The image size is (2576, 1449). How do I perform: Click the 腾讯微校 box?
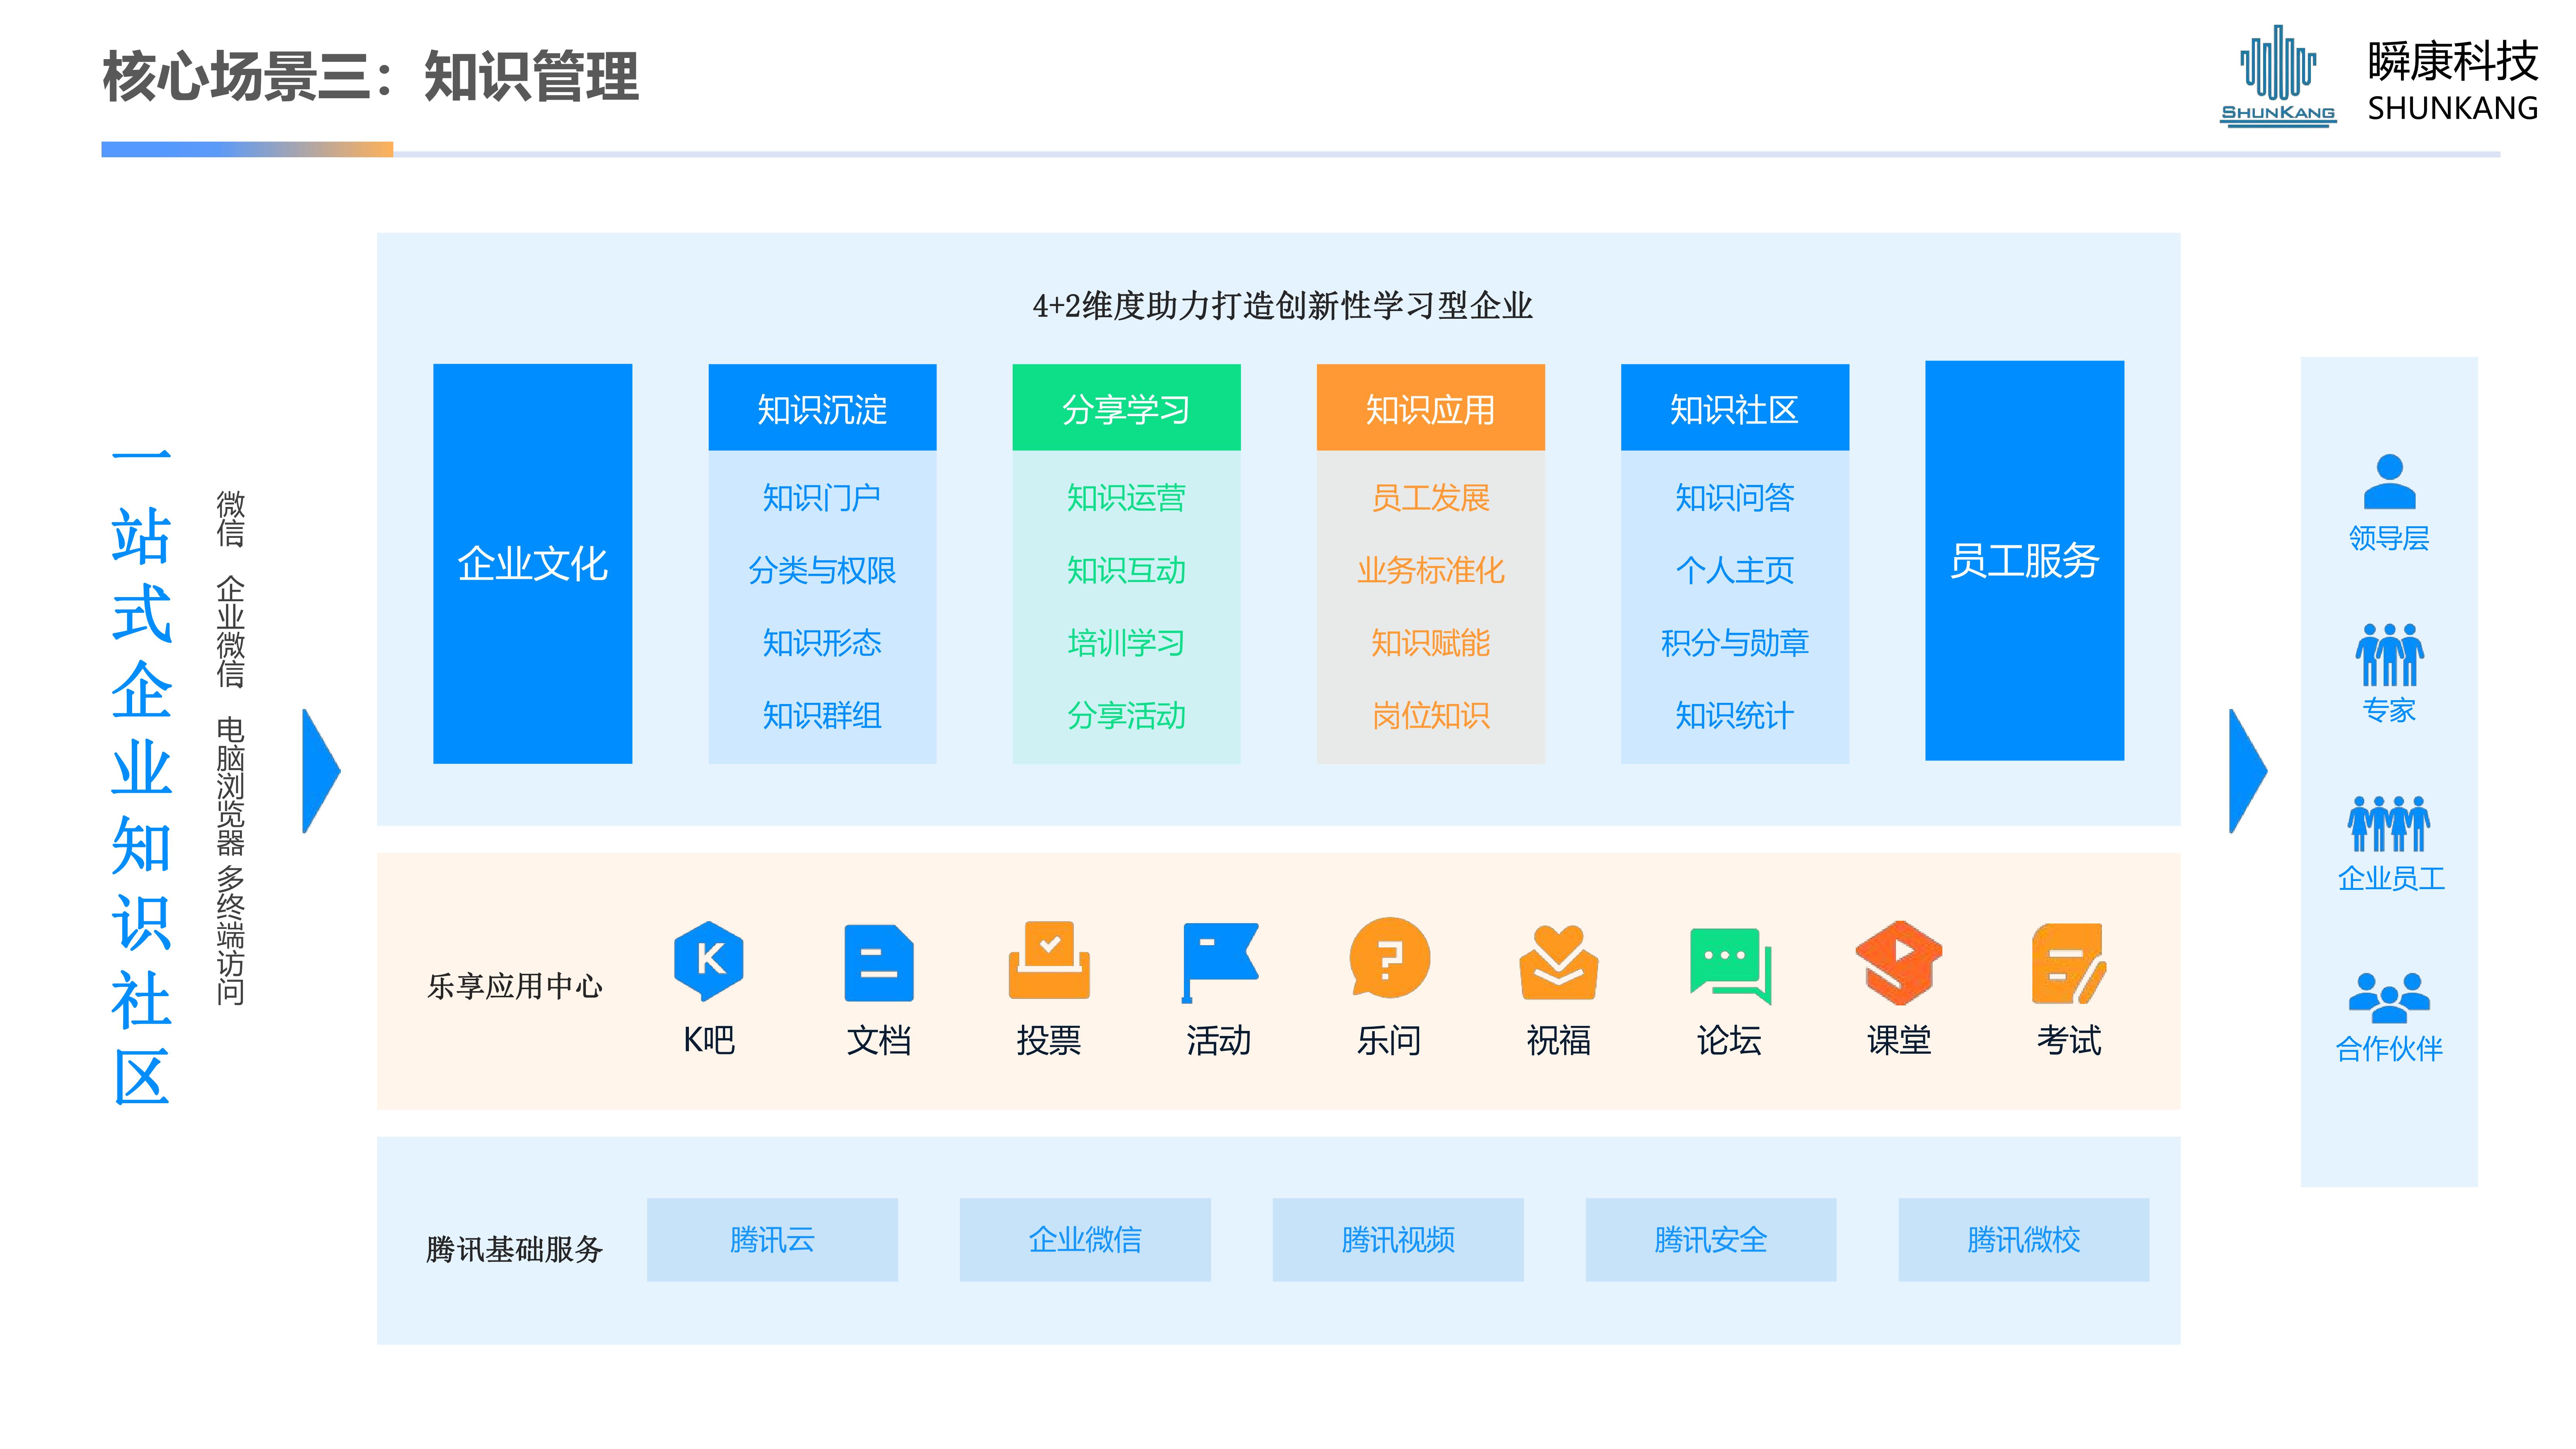pos(2024,1239)
